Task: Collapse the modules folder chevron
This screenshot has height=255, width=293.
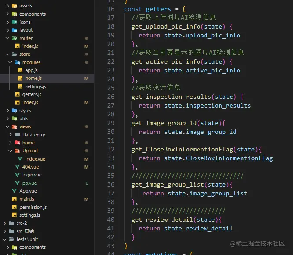Action: (x=11, y=62)
